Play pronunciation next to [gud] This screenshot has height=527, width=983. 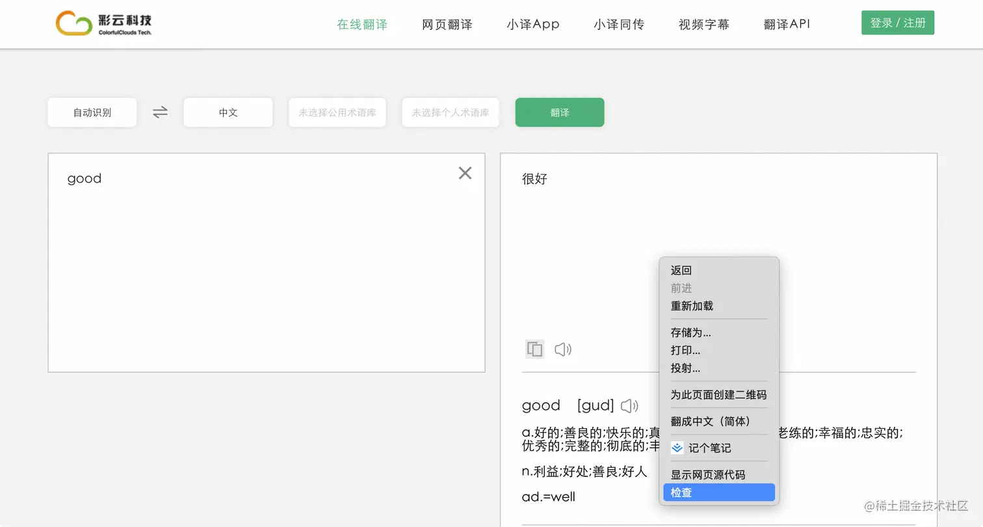pyautogui.click(x=629, y=406)
